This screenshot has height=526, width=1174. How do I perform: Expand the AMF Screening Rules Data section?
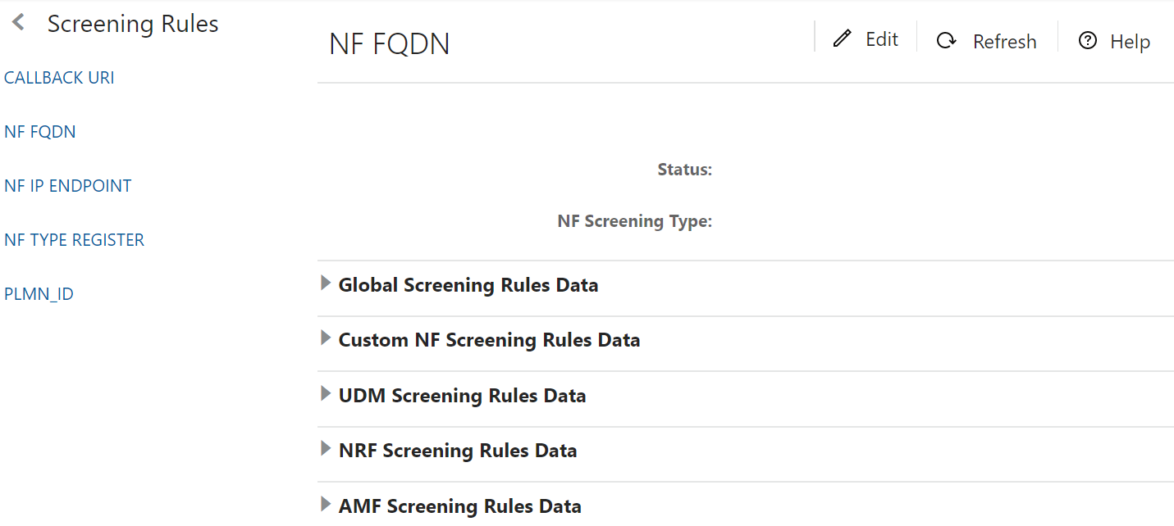[x=326, y=504]
